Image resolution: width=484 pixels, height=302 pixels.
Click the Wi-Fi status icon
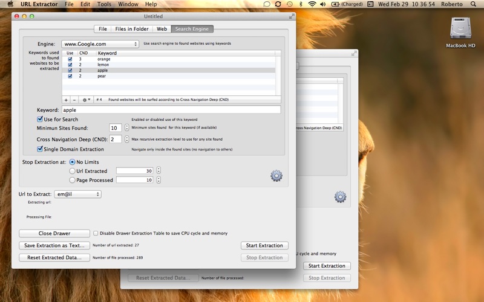312,4
